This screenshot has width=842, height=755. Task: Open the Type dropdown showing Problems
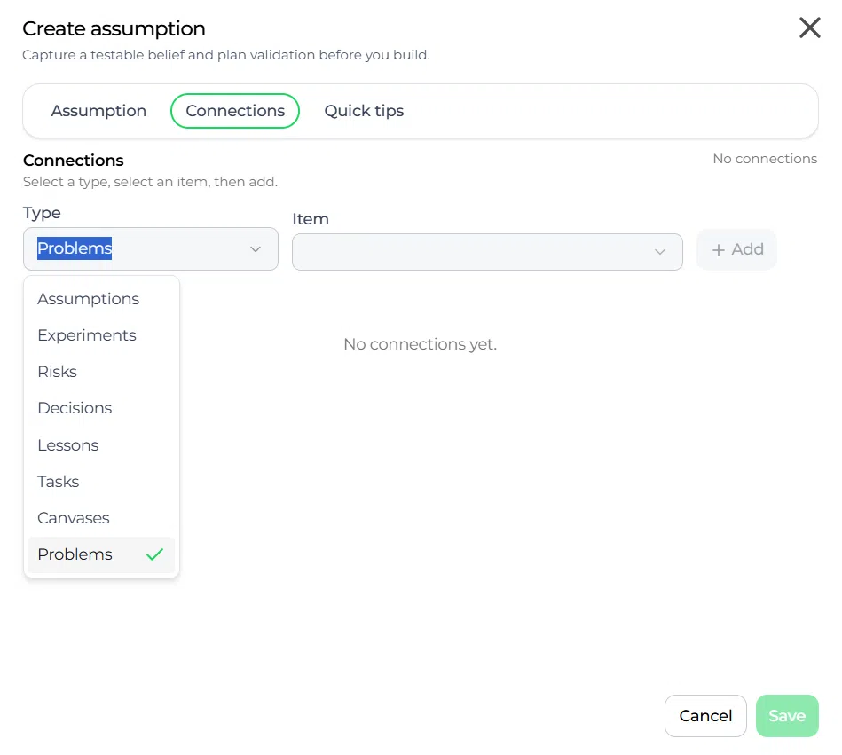tap(150, 248)
